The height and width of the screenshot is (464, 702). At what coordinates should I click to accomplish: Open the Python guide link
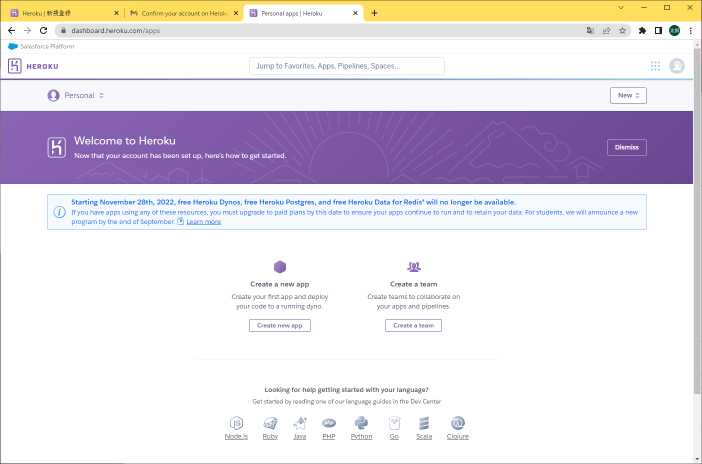click(x=361, y=436)
